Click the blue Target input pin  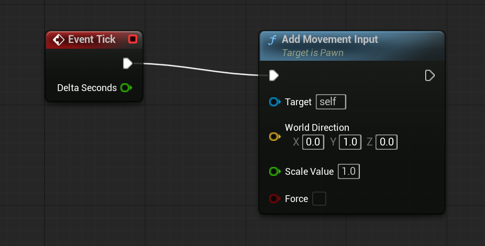[x=274, y=102]
